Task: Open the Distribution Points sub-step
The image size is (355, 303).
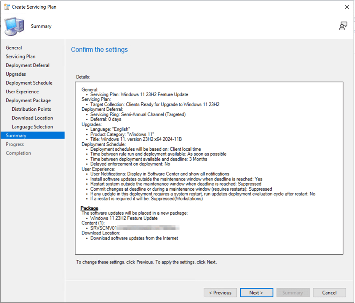Action: [31, 109]
